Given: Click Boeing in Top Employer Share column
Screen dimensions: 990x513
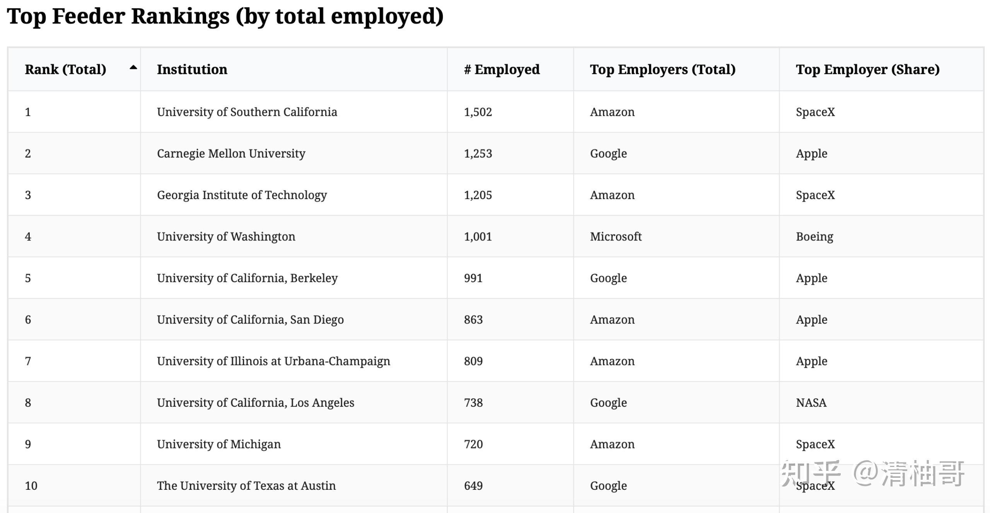Looking at the screenshot, I should (814, 237).
